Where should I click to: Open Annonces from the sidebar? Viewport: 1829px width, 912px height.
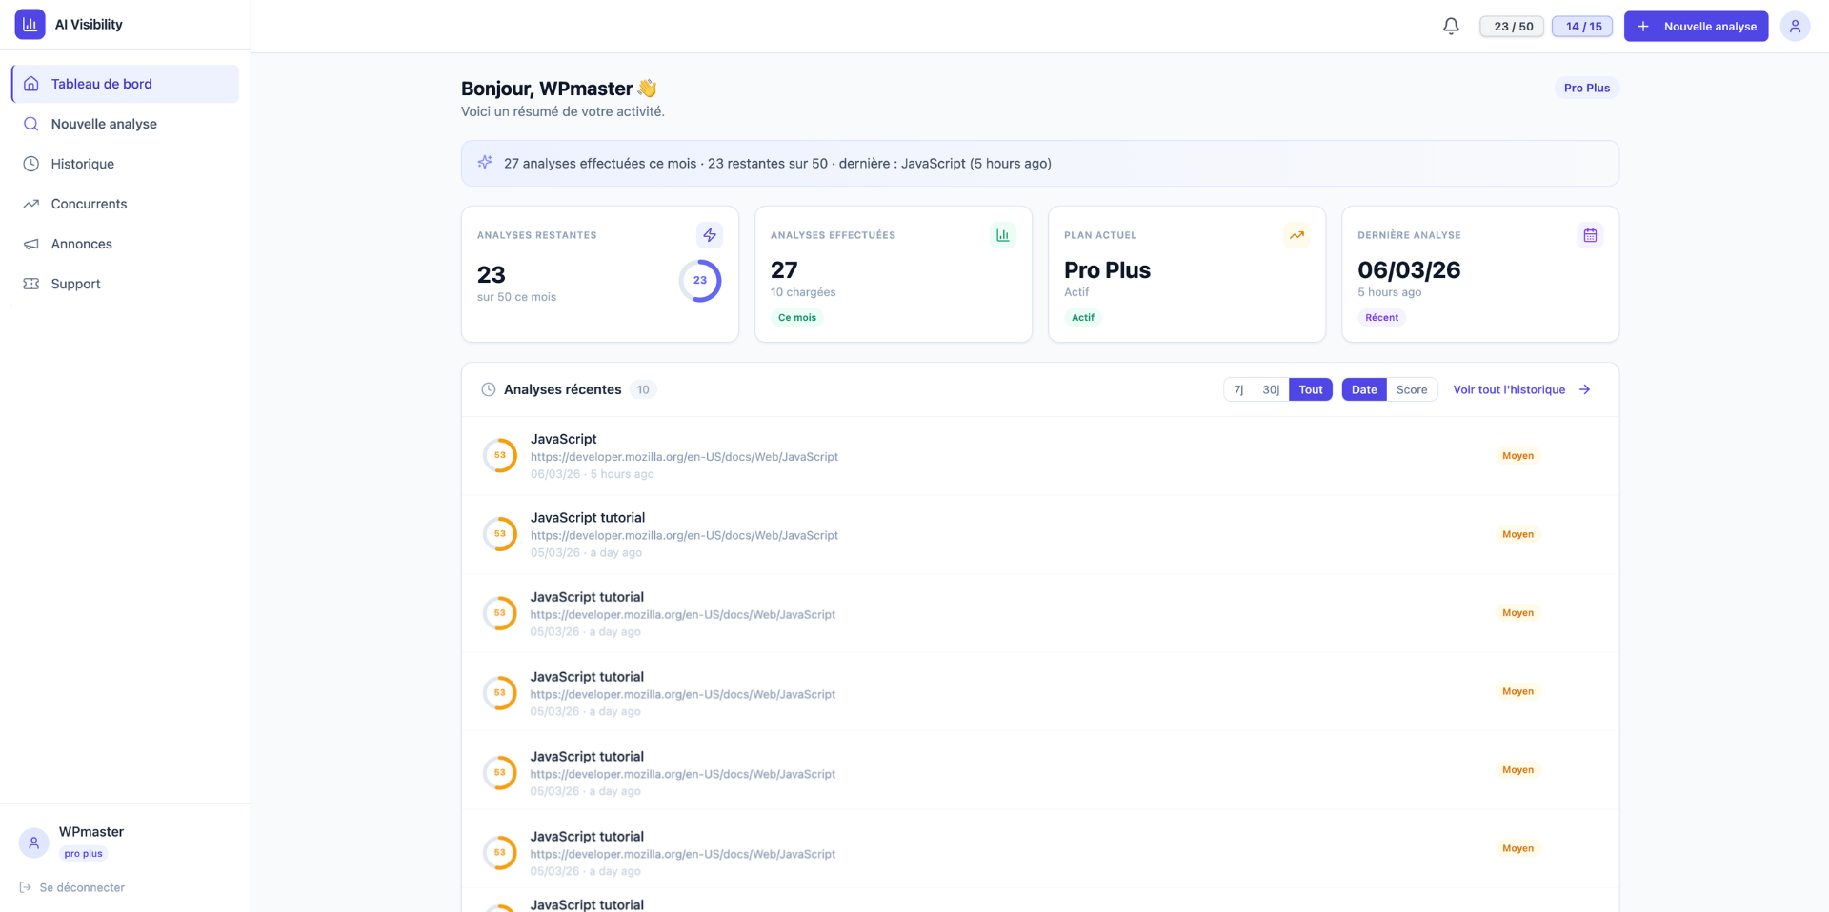tap(81, 244)
